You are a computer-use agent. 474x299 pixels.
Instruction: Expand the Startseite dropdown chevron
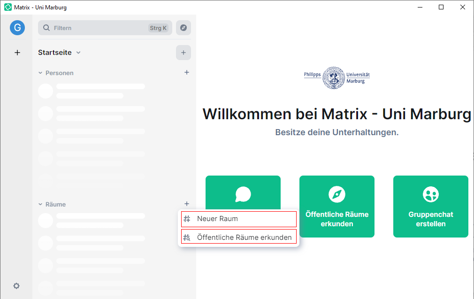point(78,53)
